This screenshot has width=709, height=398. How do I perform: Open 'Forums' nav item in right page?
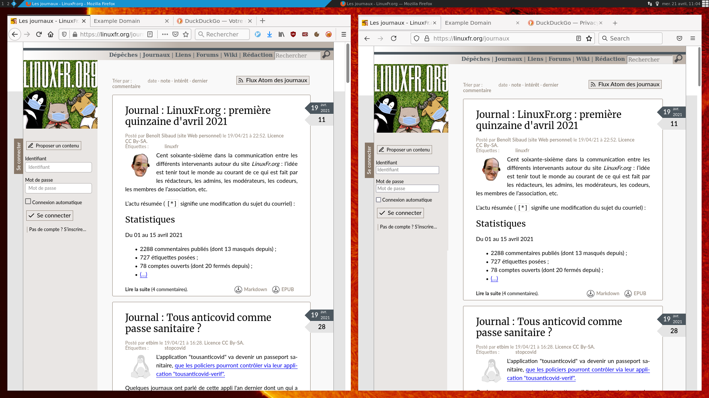point(559,59)
